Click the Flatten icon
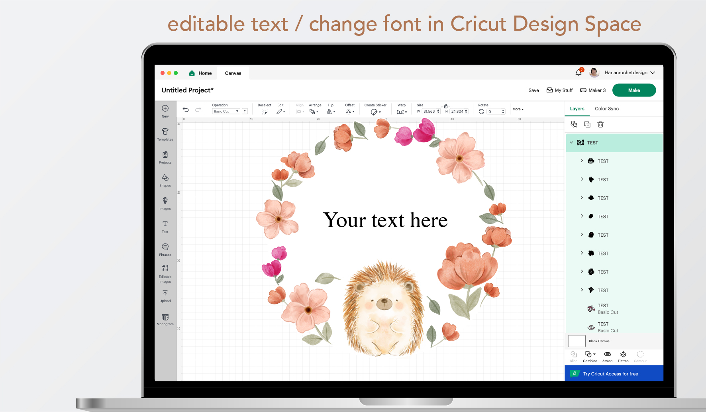The width and height of the screenshot is (706, 412). pyautogui.click(x=623, y=356)
